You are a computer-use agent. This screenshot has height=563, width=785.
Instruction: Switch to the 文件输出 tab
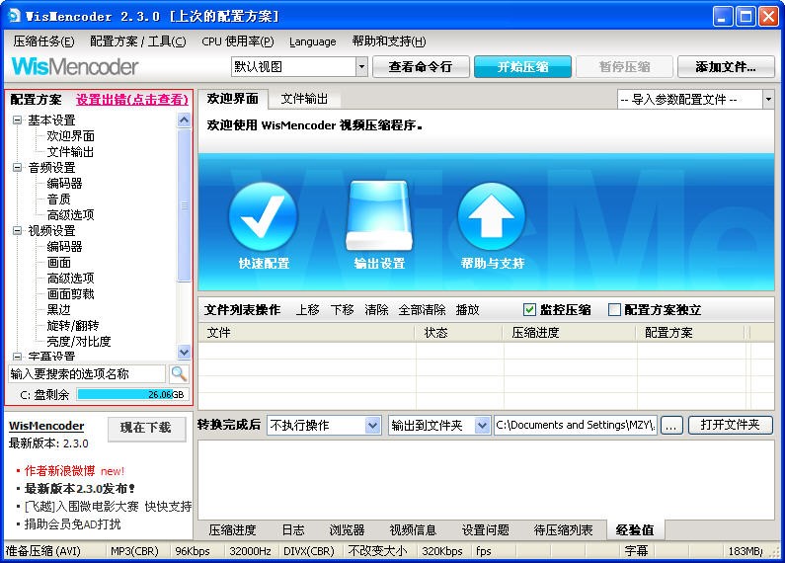(304, 99)
